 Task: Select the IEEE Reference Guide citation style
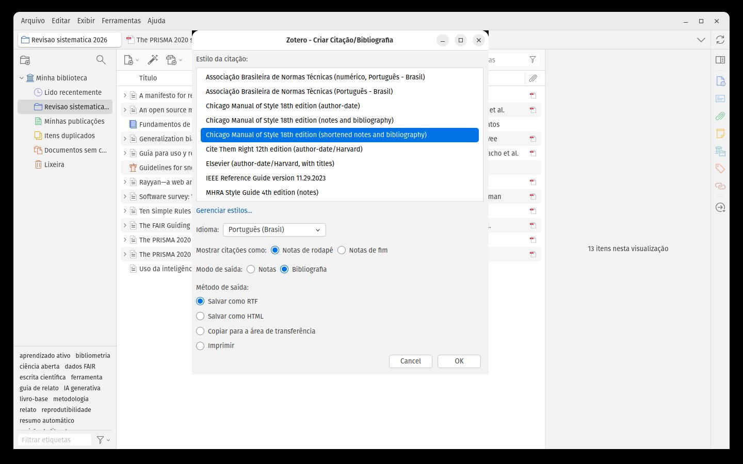(x=340, y=178)
